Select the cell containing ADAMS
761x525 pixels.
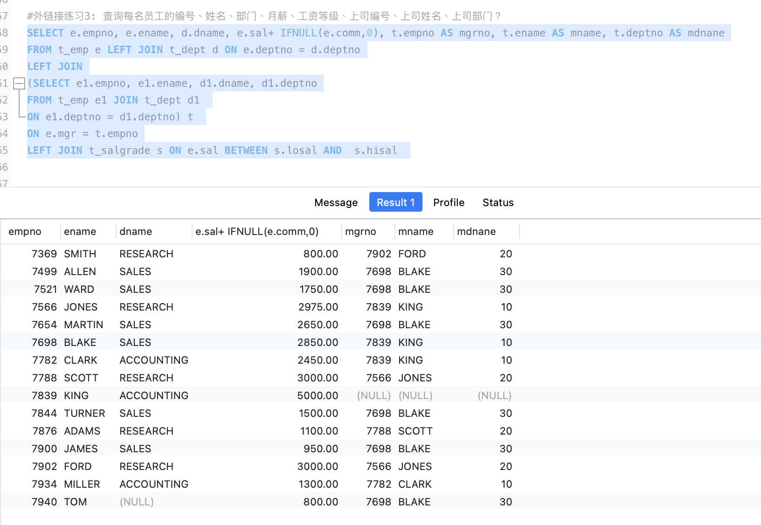(x=82, y=431)
